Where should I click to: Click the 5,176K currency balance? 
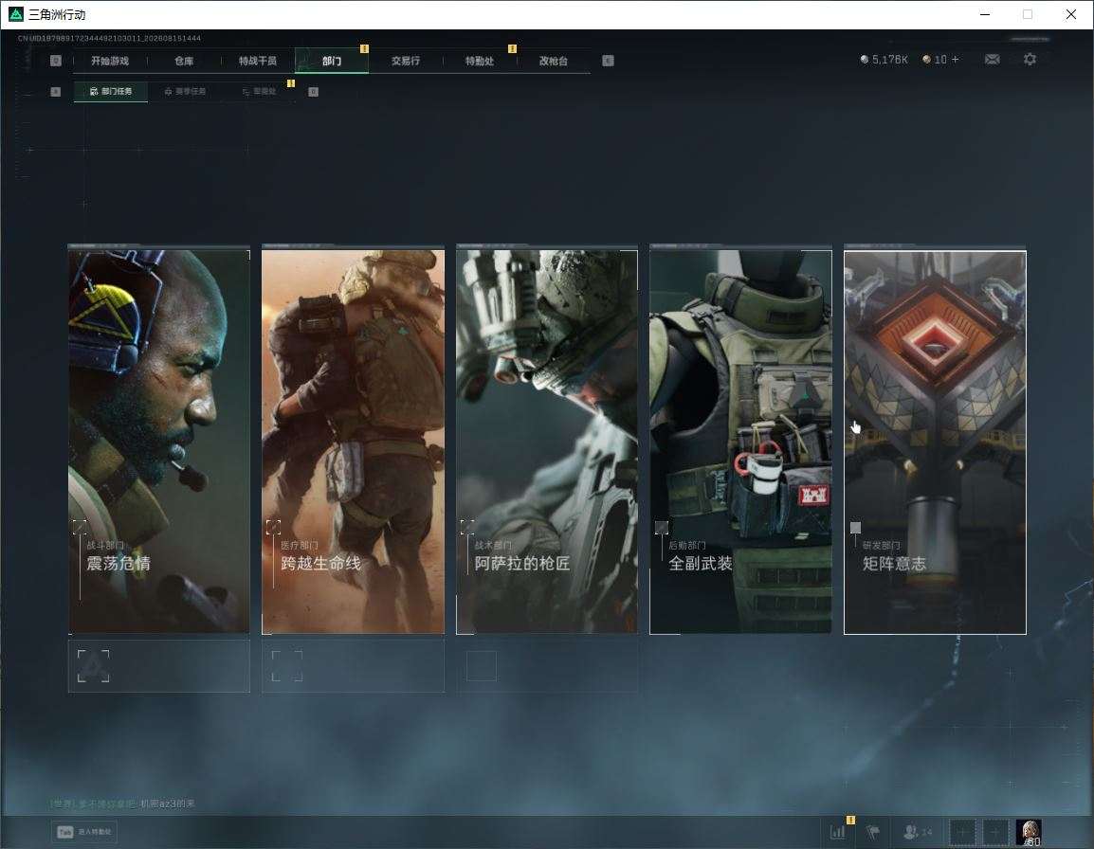click(x=889, y=60)
